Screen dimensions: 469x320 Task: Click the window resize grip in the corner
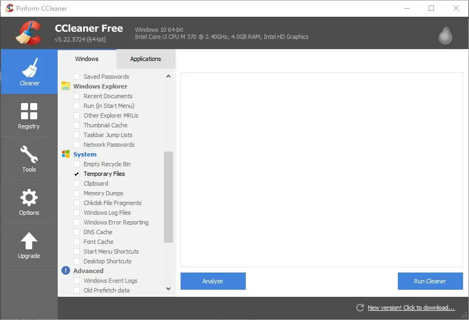[x=465, y=316]
